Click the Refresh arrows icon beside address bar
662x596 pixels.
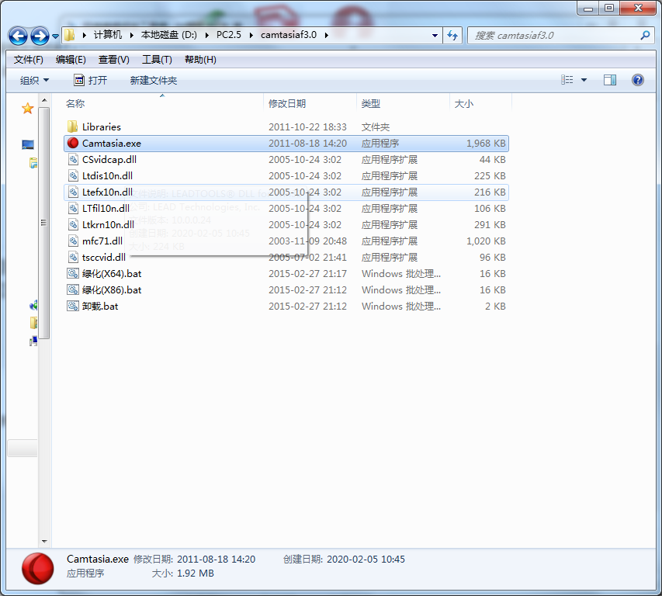pyautogui.click(x=452, y=36)
